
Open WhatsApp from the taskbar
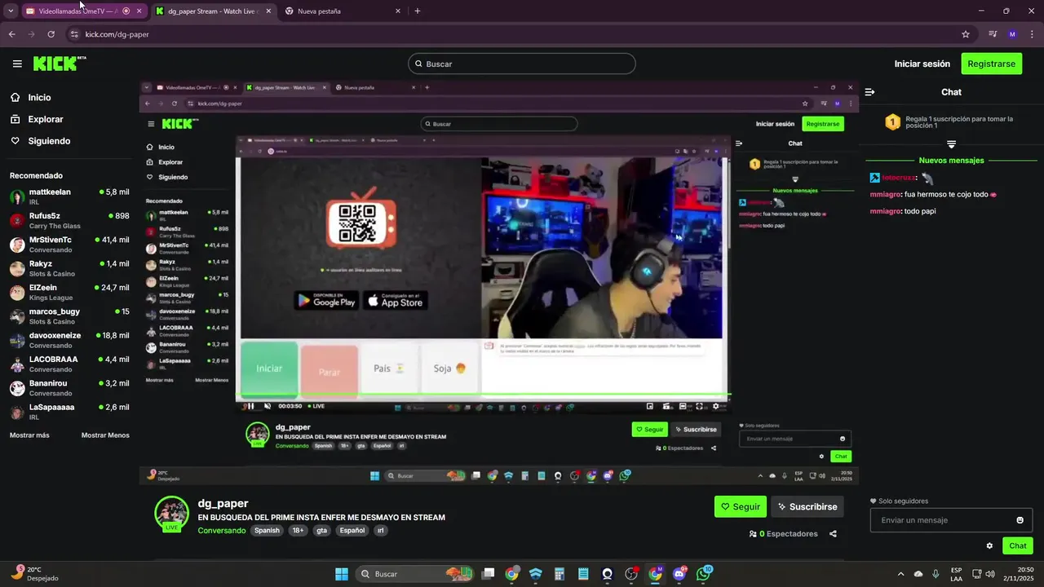(704, 574)
